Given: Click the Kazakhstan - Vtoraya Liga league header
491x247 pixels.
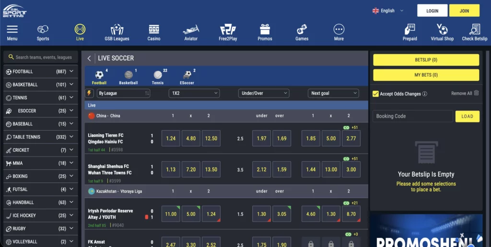Looking at the screenshot, I should point(226,191).
